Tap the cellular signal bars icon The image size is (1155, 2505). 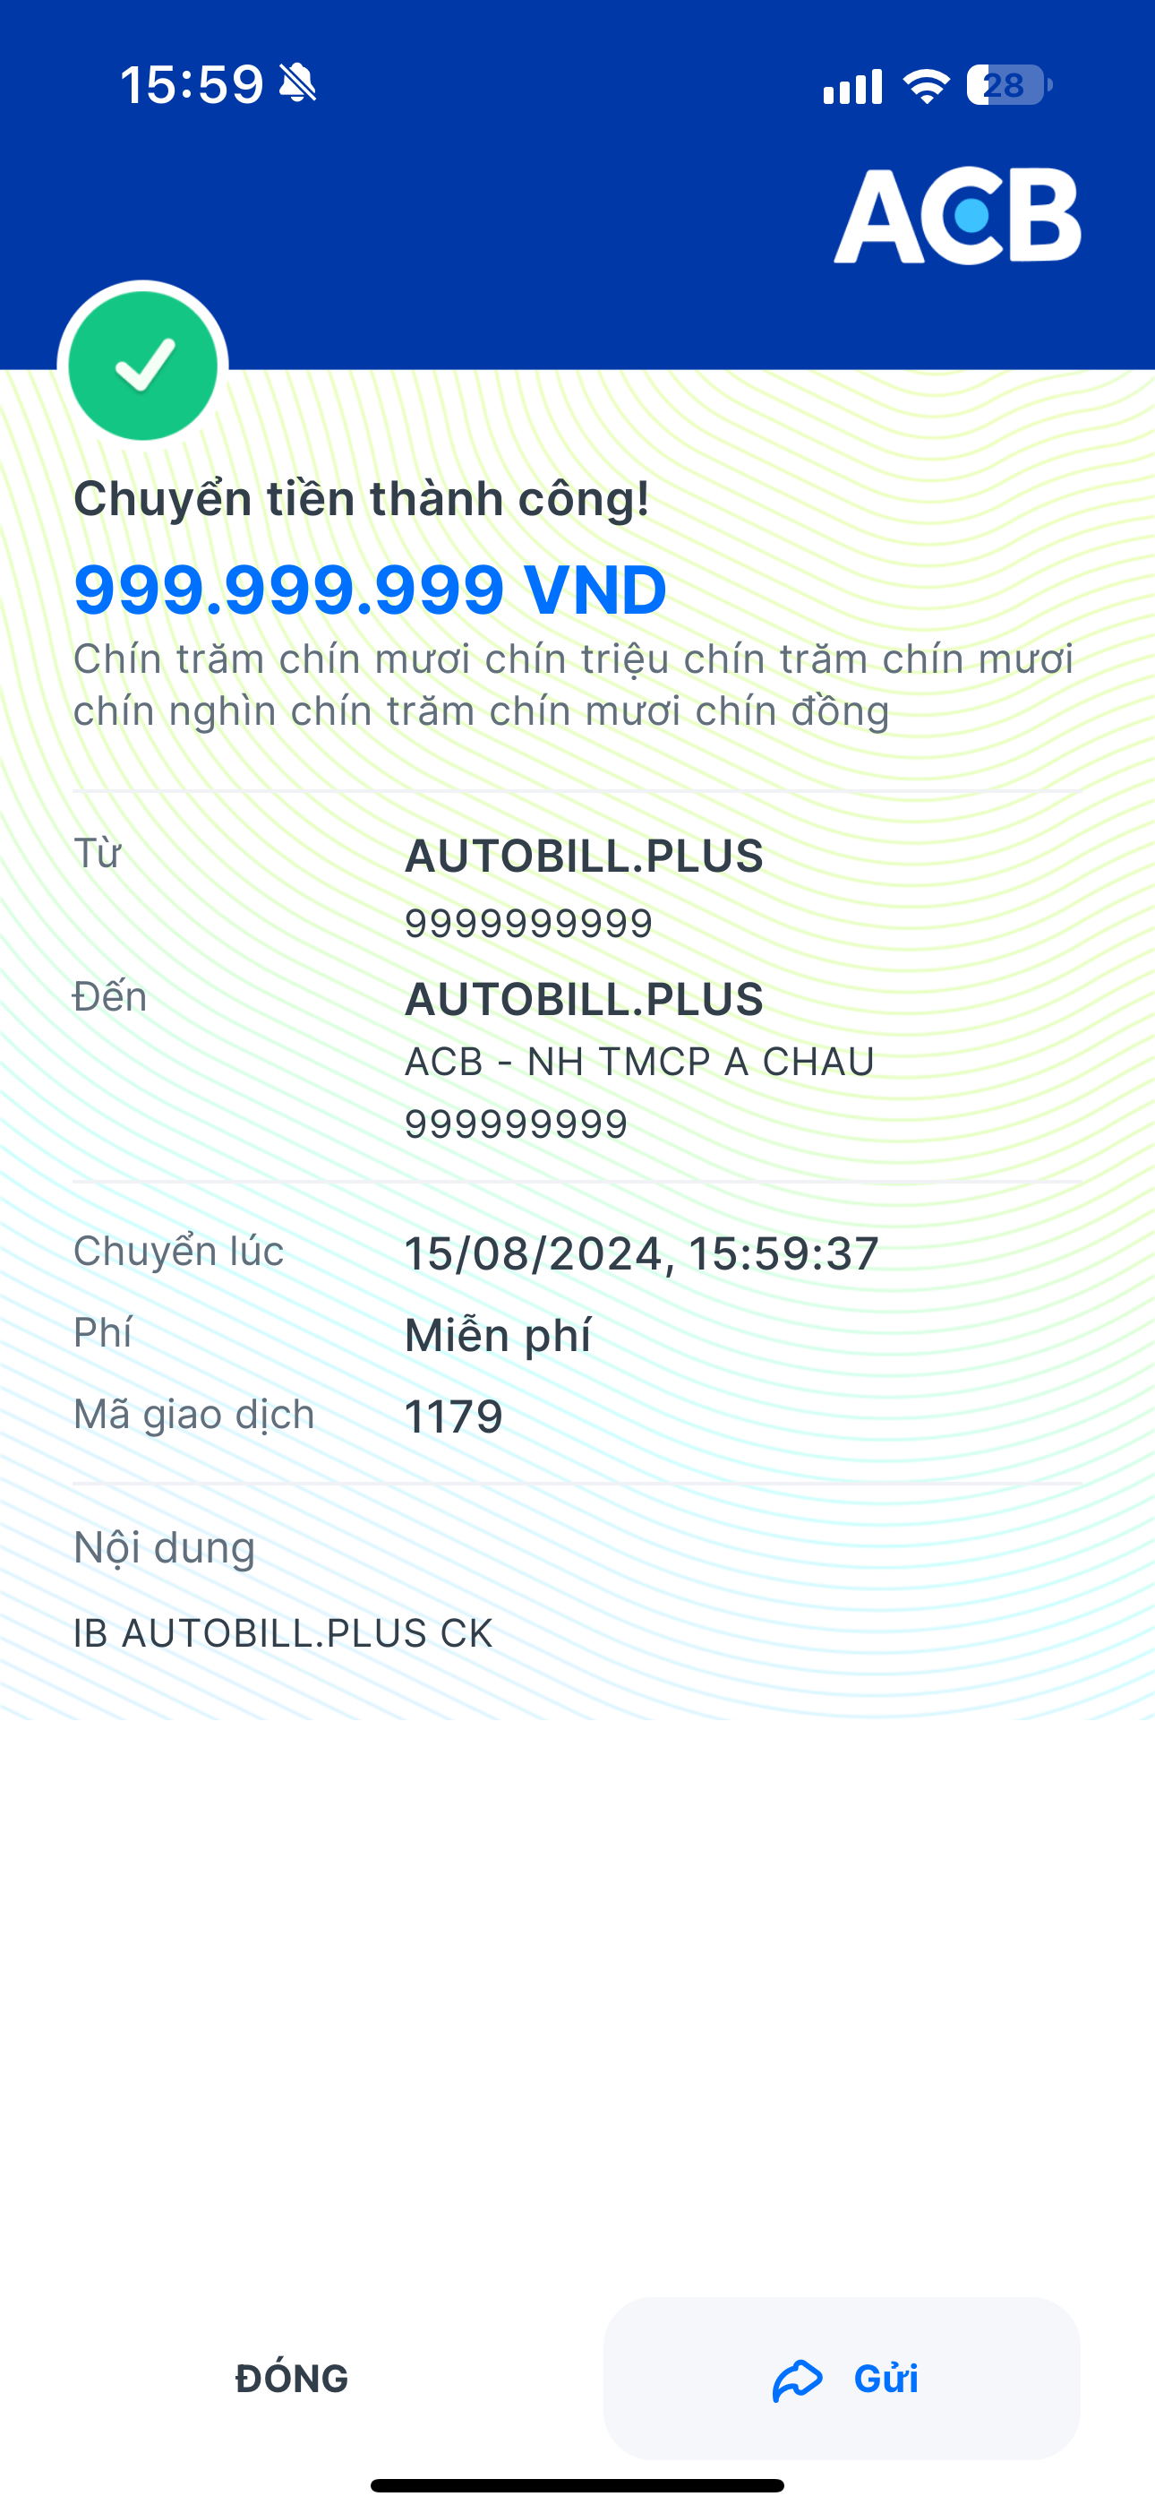(852, 87)
